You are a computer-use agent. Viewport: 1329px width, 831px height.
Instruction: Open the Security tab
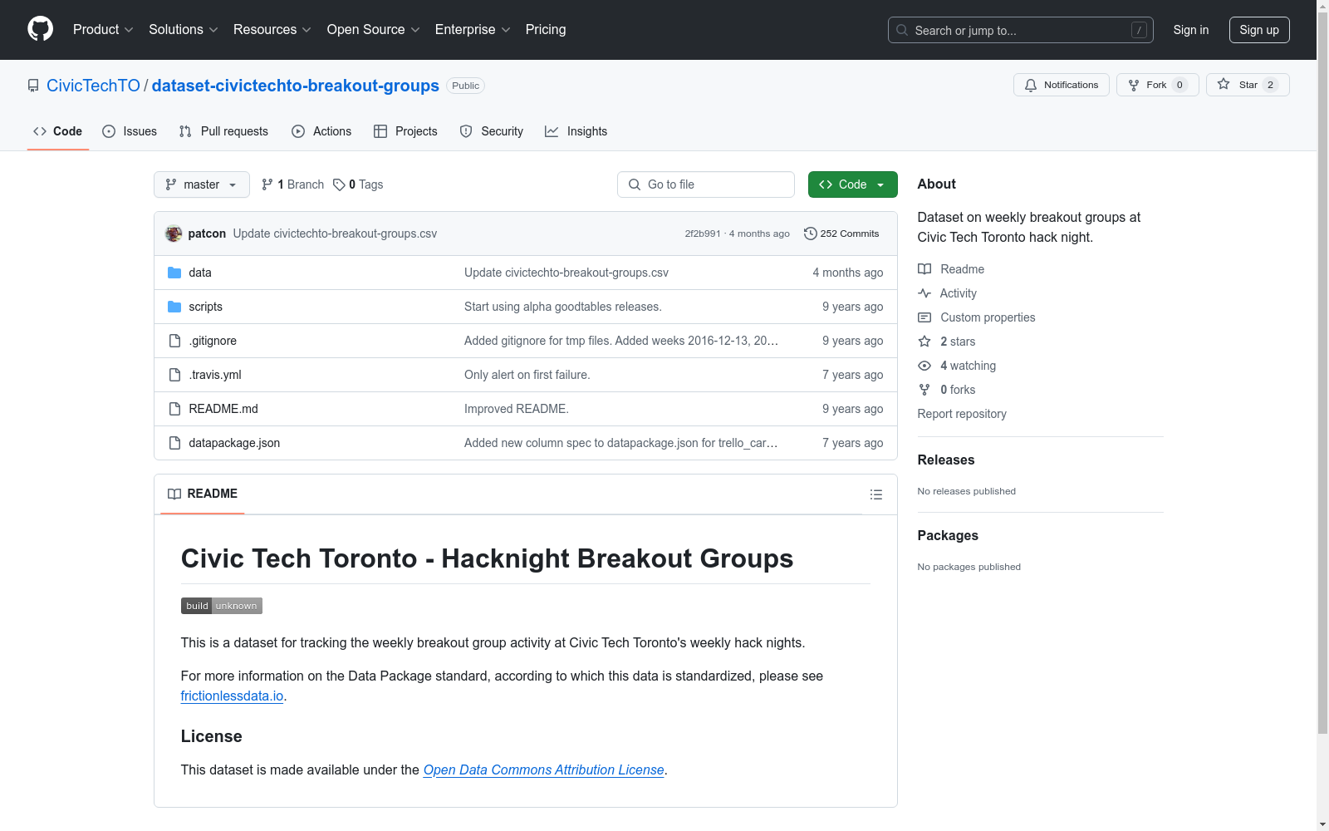[x=492, y=131]
